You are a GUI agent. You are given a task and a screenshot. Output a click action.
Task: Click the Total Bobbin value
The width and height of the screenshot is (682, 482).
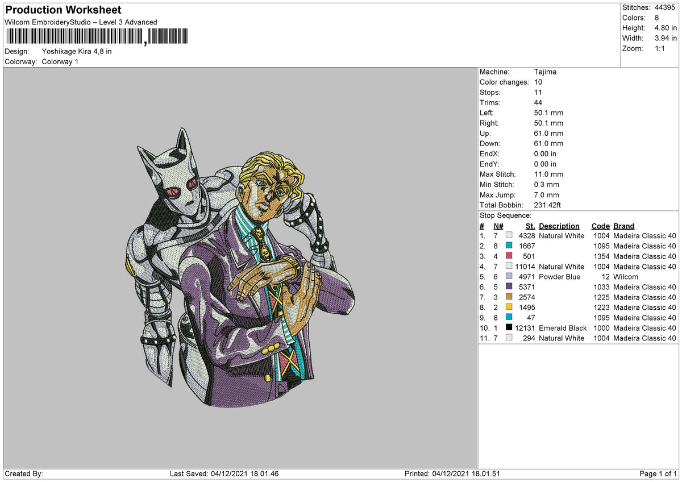coord(548,205)
